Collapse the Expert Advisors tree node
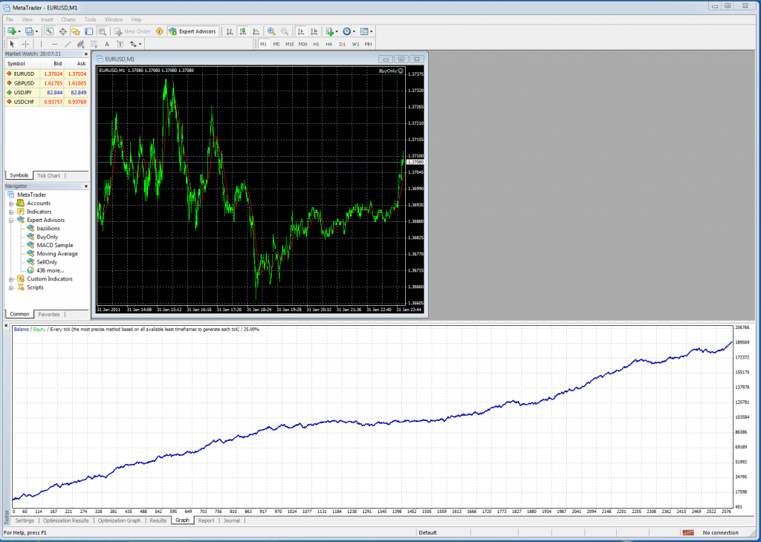This screenshot has width=761, height=542. (x=11, y=221)
